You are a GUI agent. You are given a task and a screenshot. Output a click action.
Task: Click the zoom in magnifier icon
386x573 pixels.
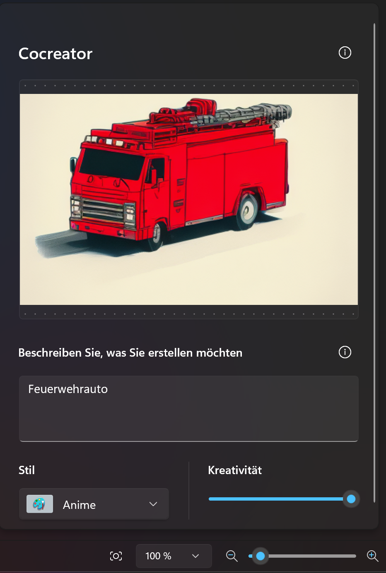coord(373,556)
